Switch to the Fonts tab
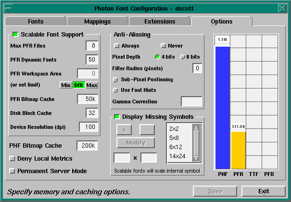This screenshot has height=202, width=291. pos(36,22)
